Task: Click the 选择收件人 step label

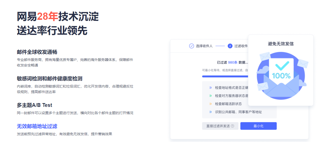Action: (204, 46)
